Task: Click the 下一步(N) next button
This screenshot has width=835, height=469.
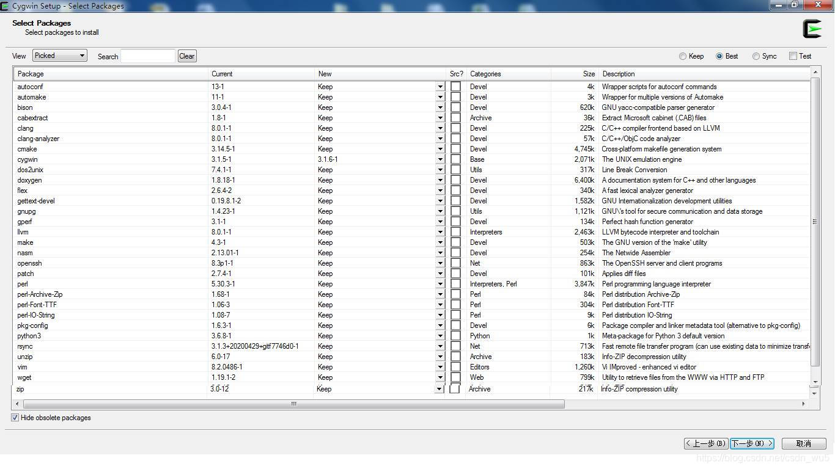Action: coord(752,443)
